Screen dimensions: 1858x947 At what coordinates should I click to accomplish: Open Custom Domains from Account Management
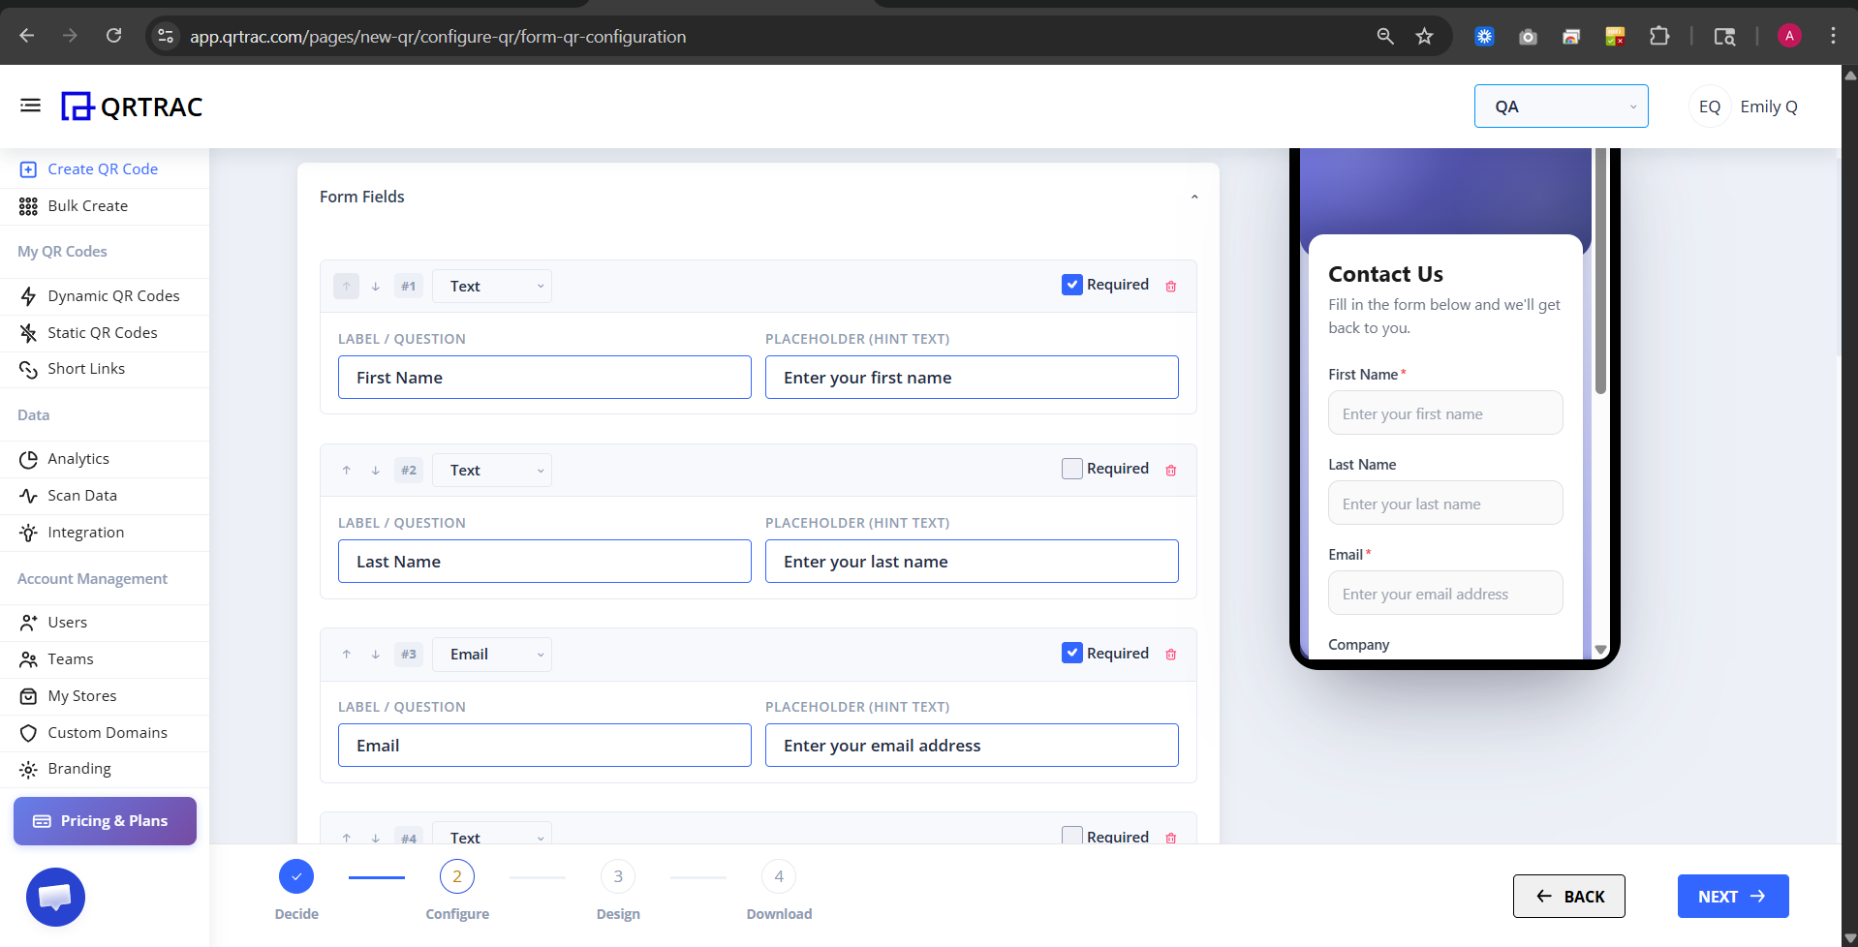point(108,732)
